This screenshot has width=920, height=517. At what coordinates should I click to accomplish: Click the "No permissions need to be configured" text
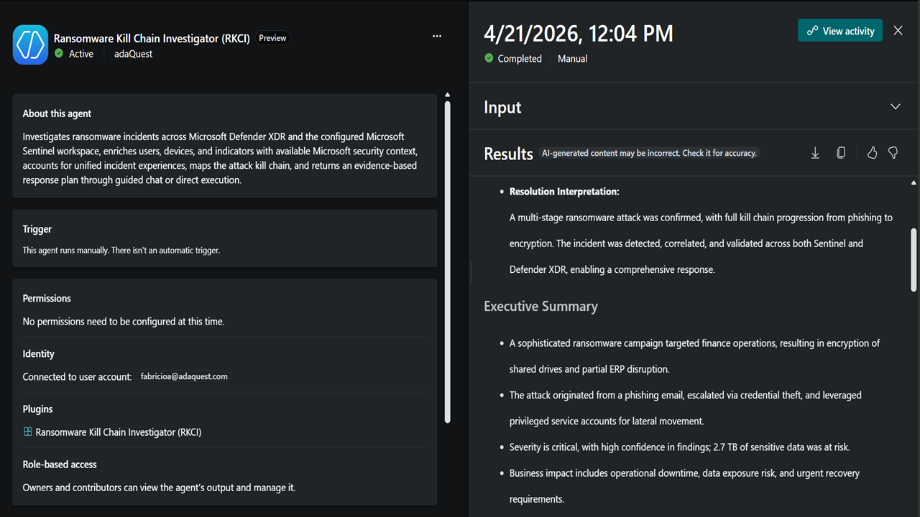[x=124, y=322]
